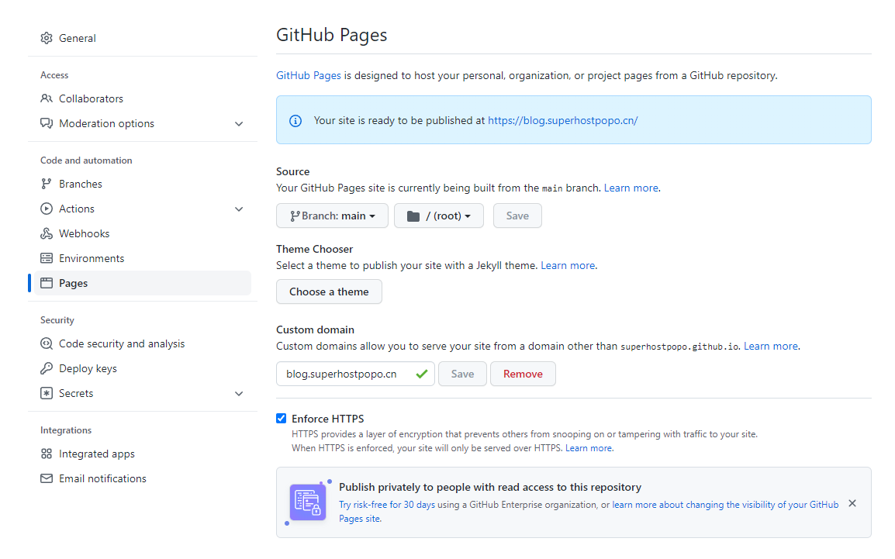Open Environments settings

(x=143, y=258)
